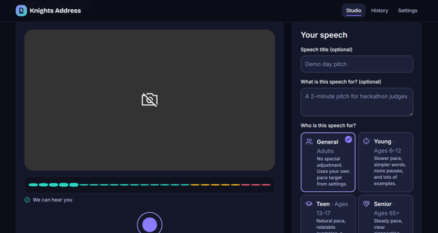Click the 'What is this speech for? (optional)' label
The image size is (438, 233).
point(341,82)
